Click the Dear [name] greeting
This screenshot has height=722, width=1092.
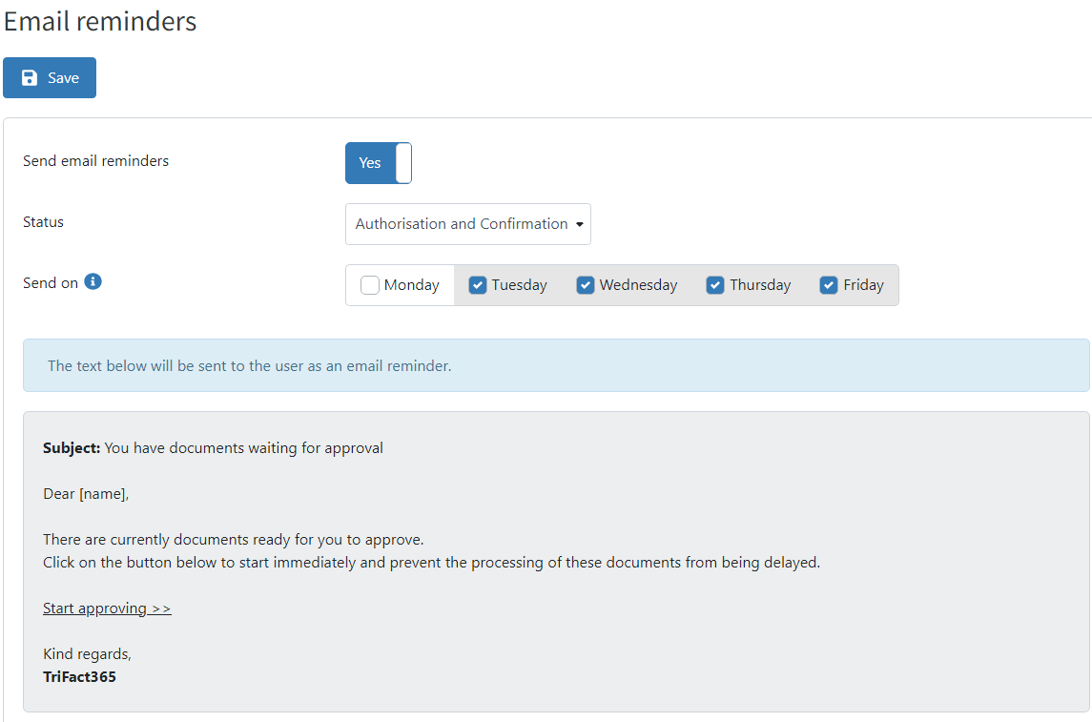[87, 494]
